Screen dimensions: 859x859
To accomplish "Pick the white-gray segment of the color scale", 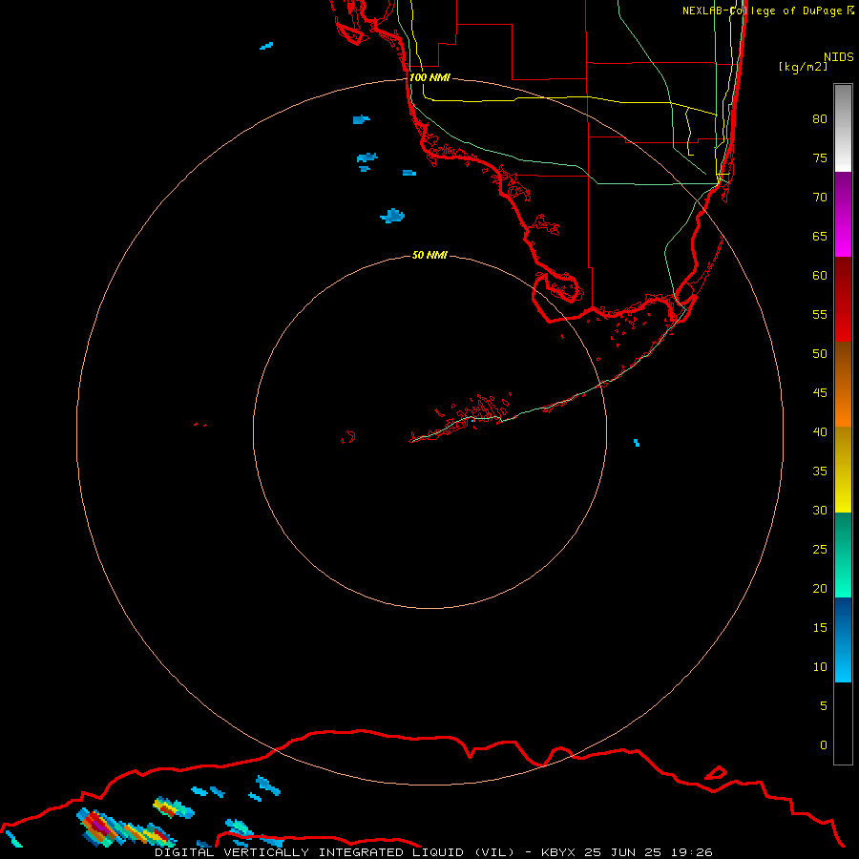I will pos(843,128).
